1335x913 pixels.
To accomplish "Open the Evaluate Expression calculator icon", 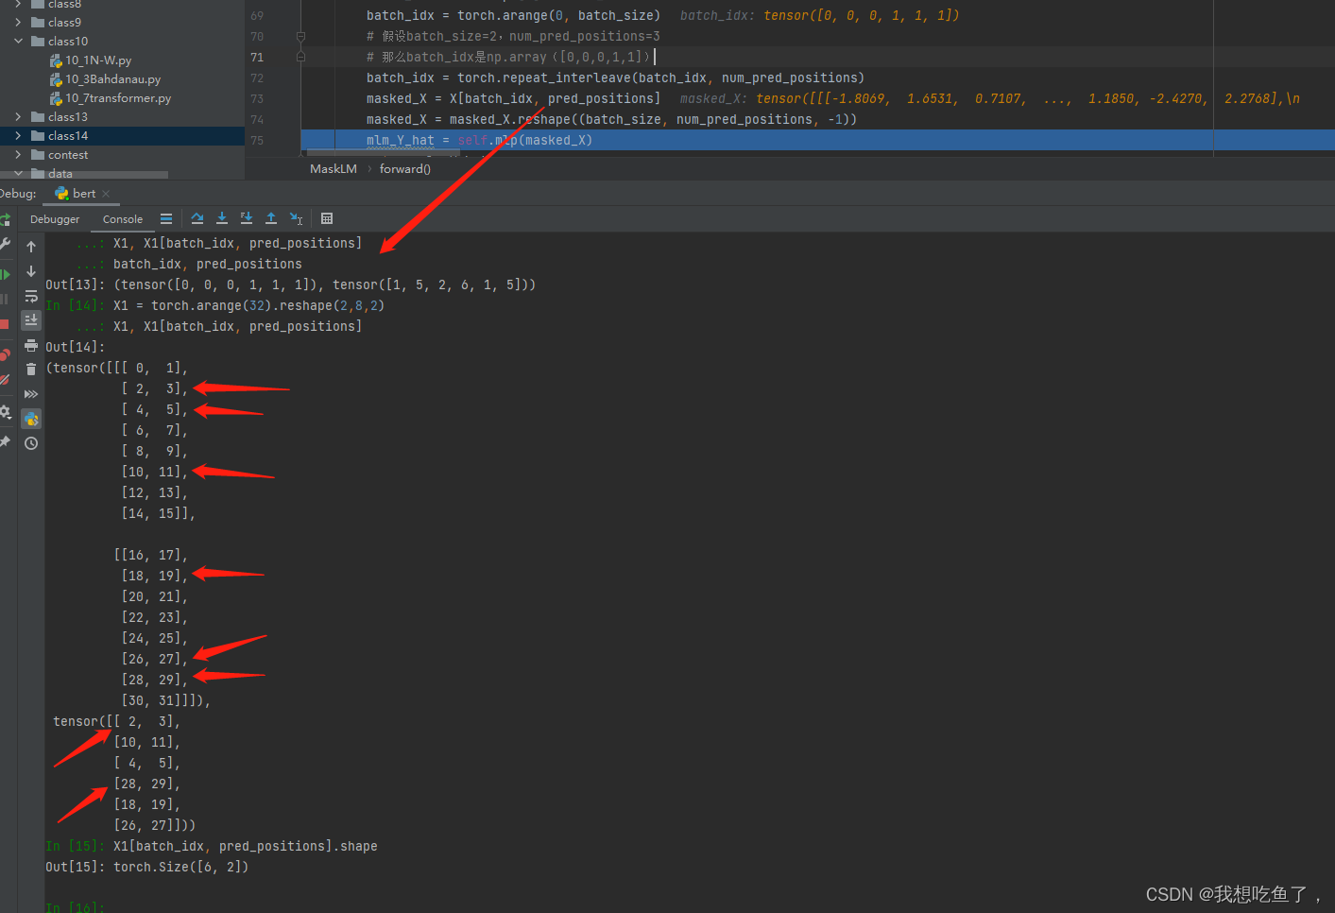I will pos(327,218).
